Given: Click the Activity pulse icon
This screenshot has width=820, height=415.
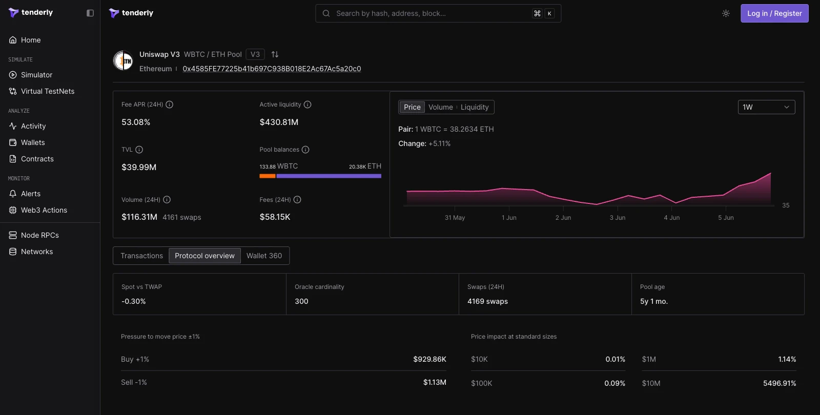Looking at the screenshot, I should pyautogui.click(x=13, y=126).
